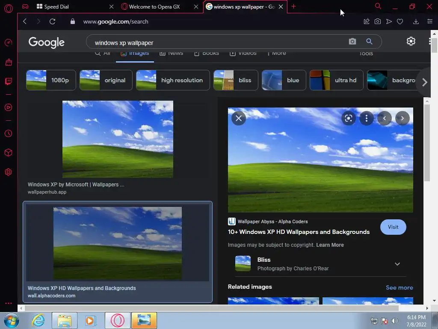
Task: Filter results by ultra hd chip
Action: click(336, 80)
